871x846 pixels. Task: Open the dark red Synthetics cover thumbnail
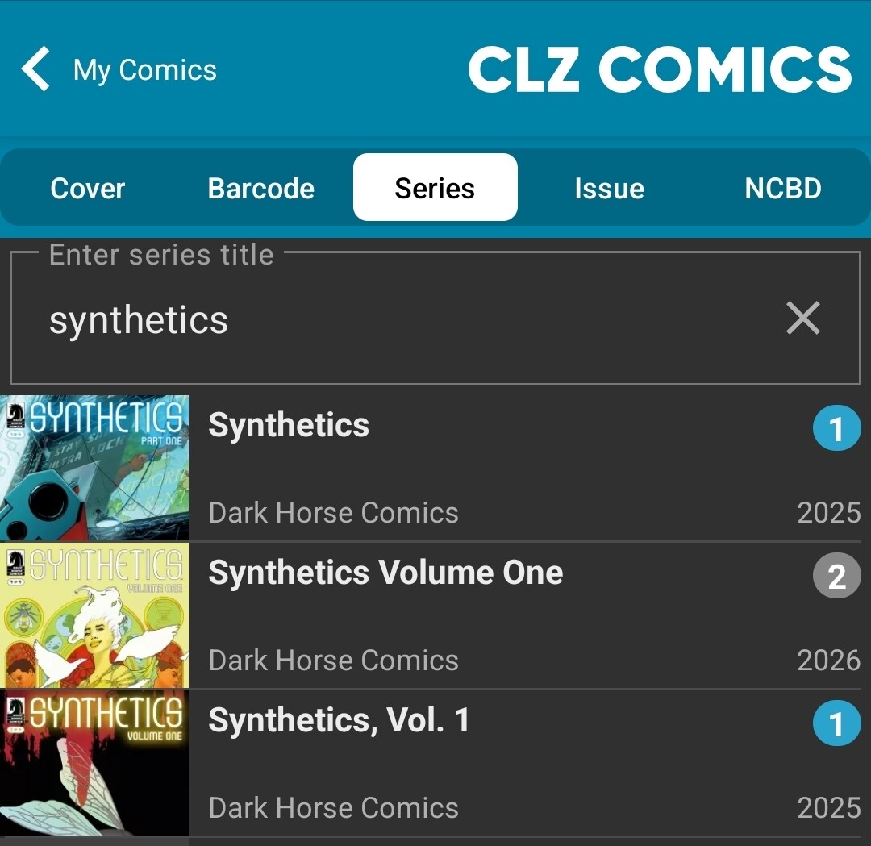(94, 763)
